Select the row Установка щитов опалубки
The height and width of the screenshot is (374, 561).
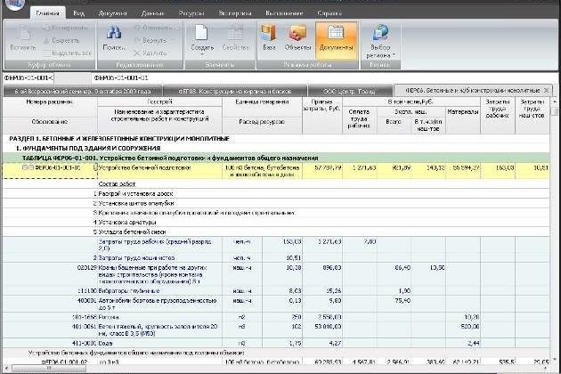tap(277, 203)
